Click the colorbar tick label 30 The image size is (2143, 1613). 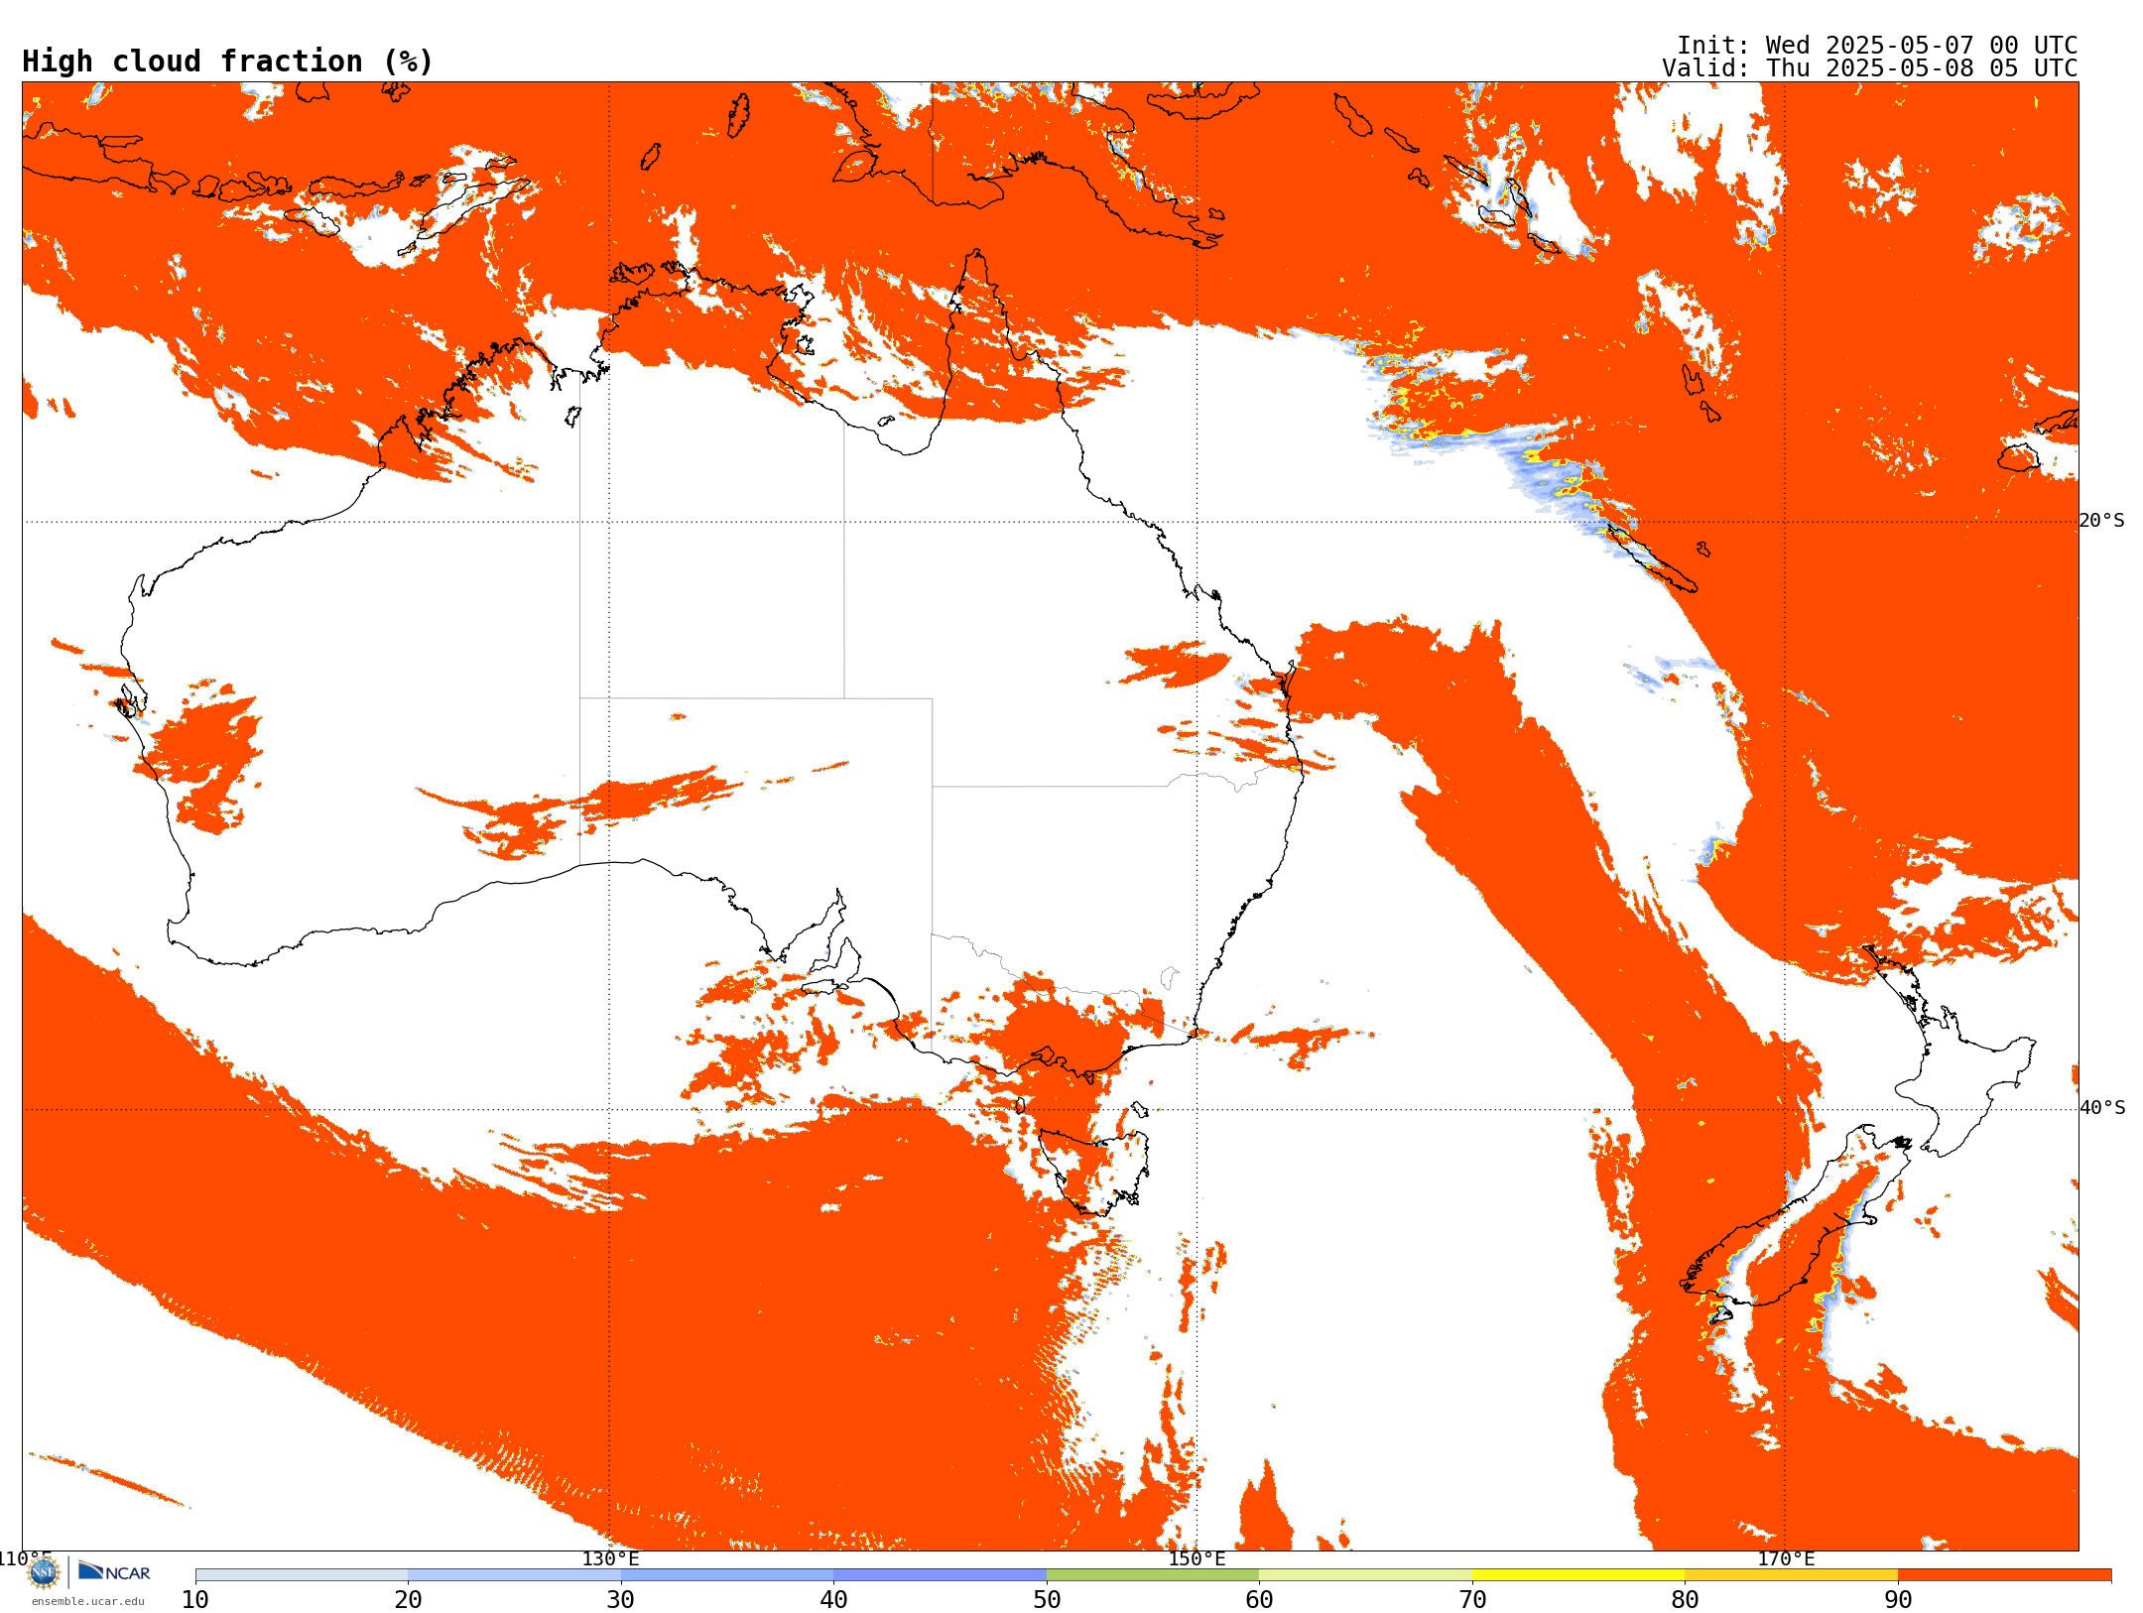coord(621,1600)
